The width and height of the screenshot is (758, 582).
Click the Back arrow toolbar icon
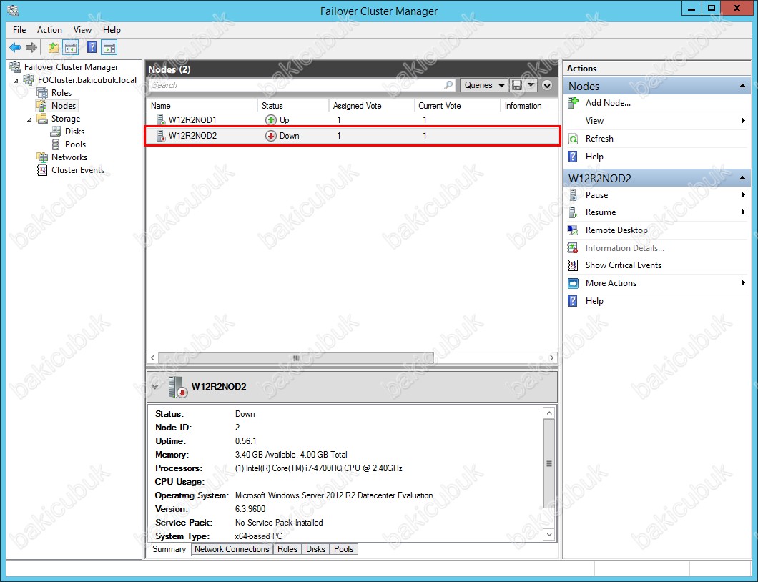pyautogui.click(x=15, y=47)
